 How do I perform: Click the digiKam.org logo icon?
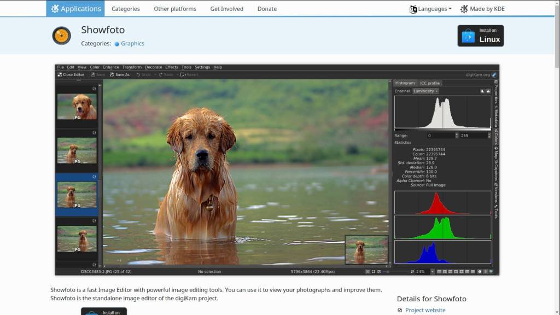[494, 74]
